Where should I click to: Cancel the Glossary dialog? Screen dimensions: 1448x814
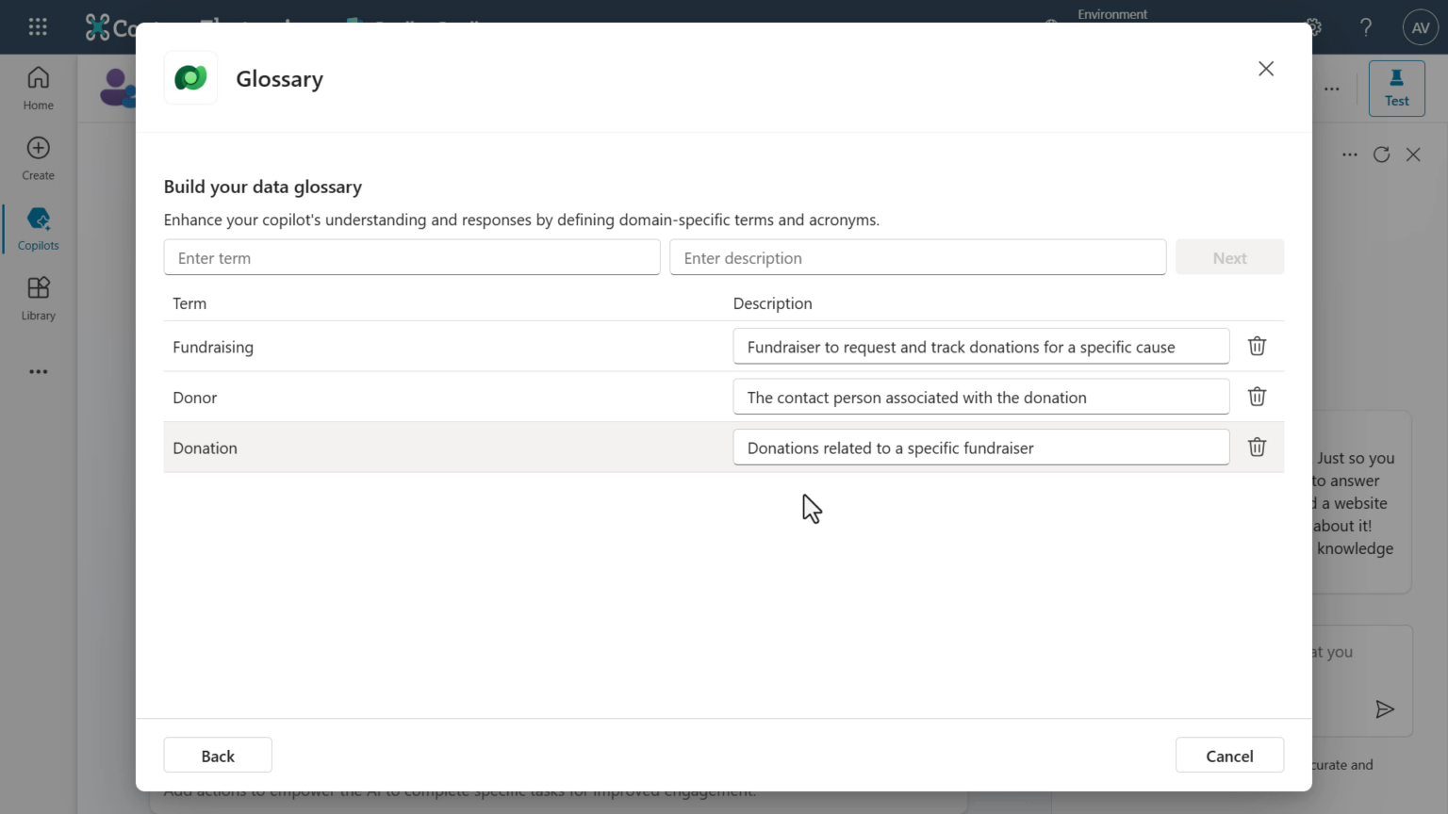pyautogui.click(x=1229, y=755)
